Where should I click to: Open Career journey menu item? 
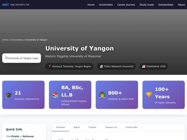(x=126, y=4)
